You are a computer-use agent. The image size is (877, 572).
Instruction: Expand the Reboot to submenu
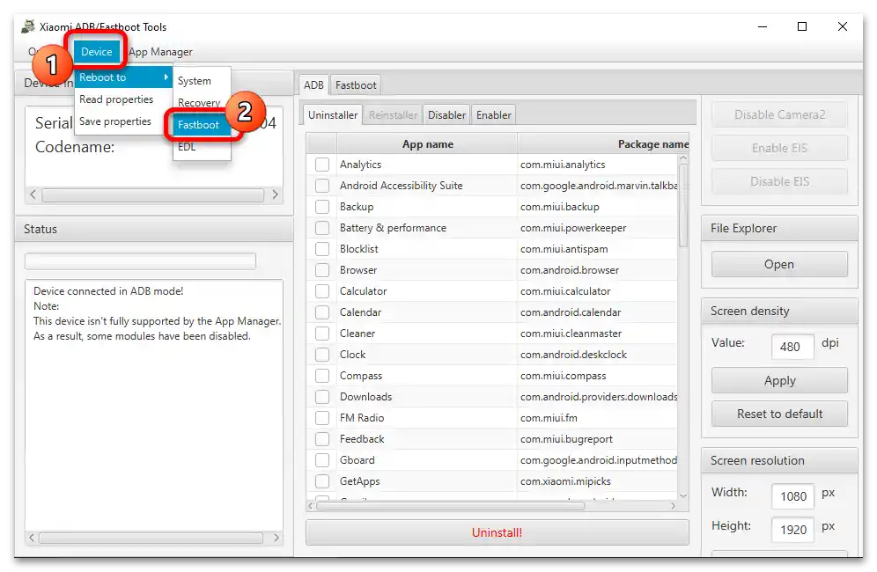click(x=123, y=77)
